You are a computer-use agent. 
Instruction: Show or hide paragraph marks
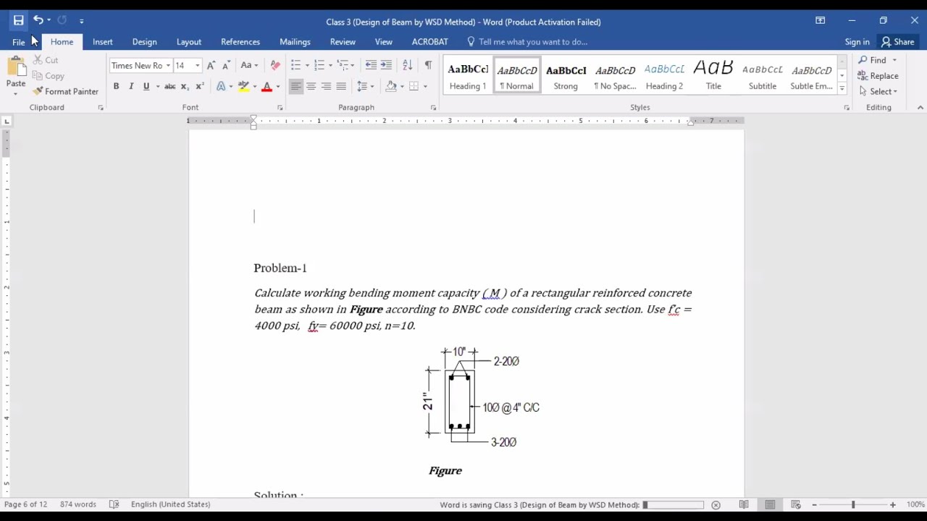click(428, 65)
